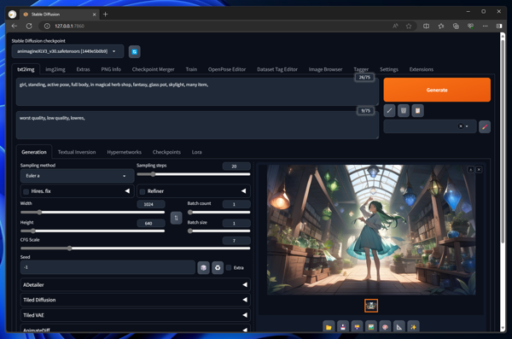Refresh the checkpoint list

(134, 51)
